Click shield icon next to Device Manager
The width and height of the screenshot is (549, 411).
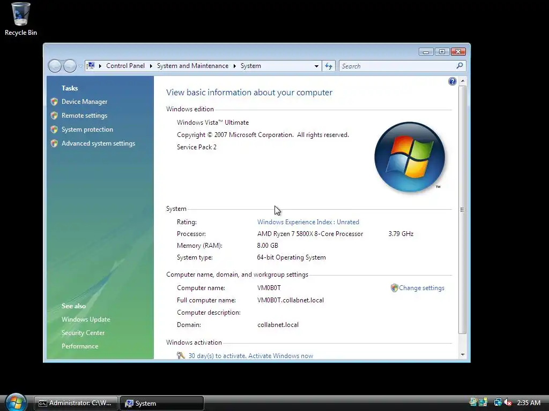[x=54, y=102]
